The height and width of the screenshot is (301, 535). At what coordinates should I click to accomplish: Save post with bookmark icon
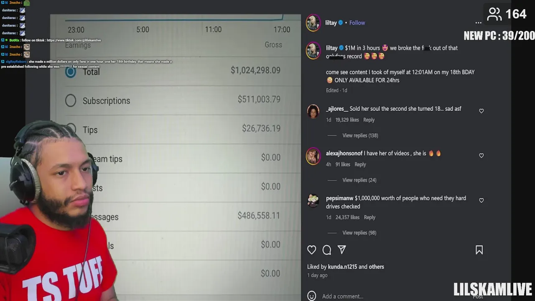point(479,250)
